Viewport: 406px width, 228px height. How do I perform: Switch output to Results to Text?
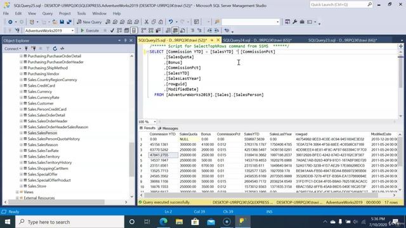click(x=168, y=30)
